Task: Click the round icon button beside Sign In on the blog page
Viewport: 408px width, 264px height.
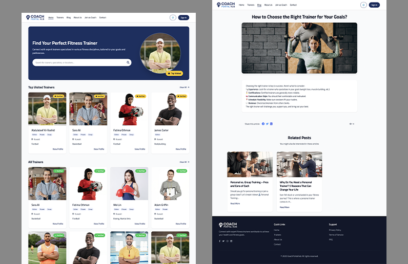Action: click(x=363, y=5)
